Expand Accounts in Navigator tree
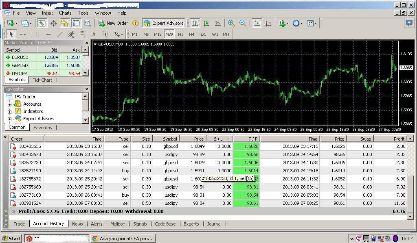417x243 pixels. coord(10,104)
